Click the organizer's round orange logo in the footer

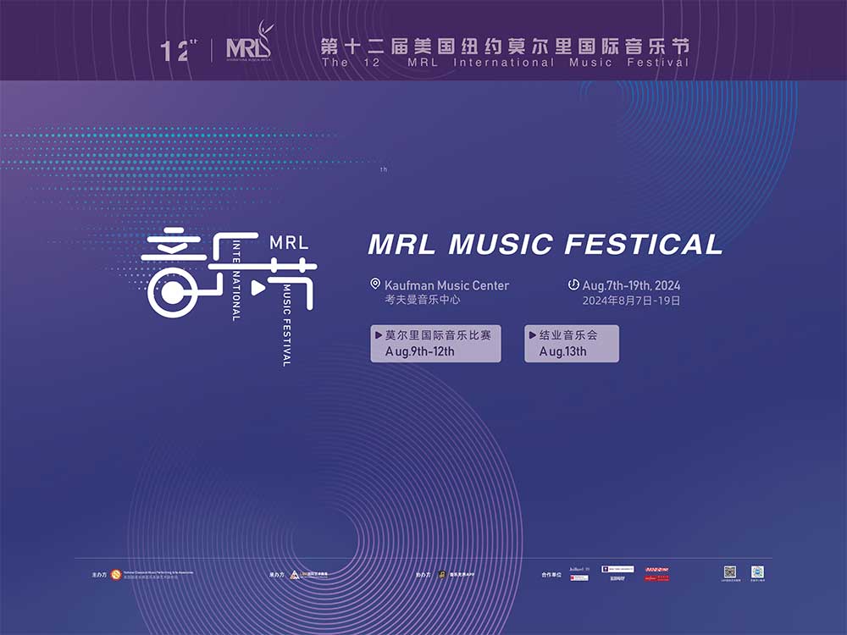coord(116,575)
